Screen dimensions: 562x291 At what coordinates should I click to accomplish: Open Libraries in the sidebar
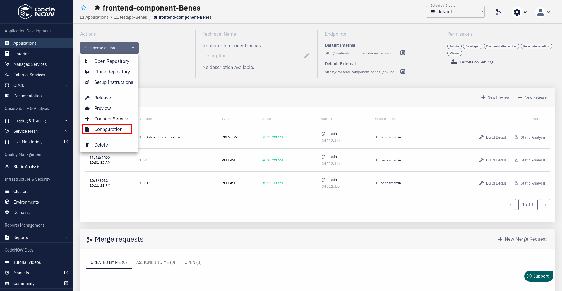click(x=37, y=54)
